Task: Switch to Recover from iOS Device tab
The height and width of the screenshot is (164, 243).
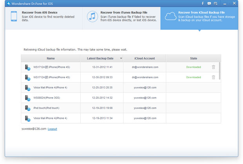Action: point(44,18)
